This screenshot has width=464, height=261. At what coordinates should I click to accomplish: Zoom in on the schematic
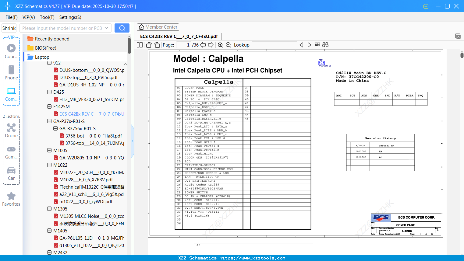point(220,45)
